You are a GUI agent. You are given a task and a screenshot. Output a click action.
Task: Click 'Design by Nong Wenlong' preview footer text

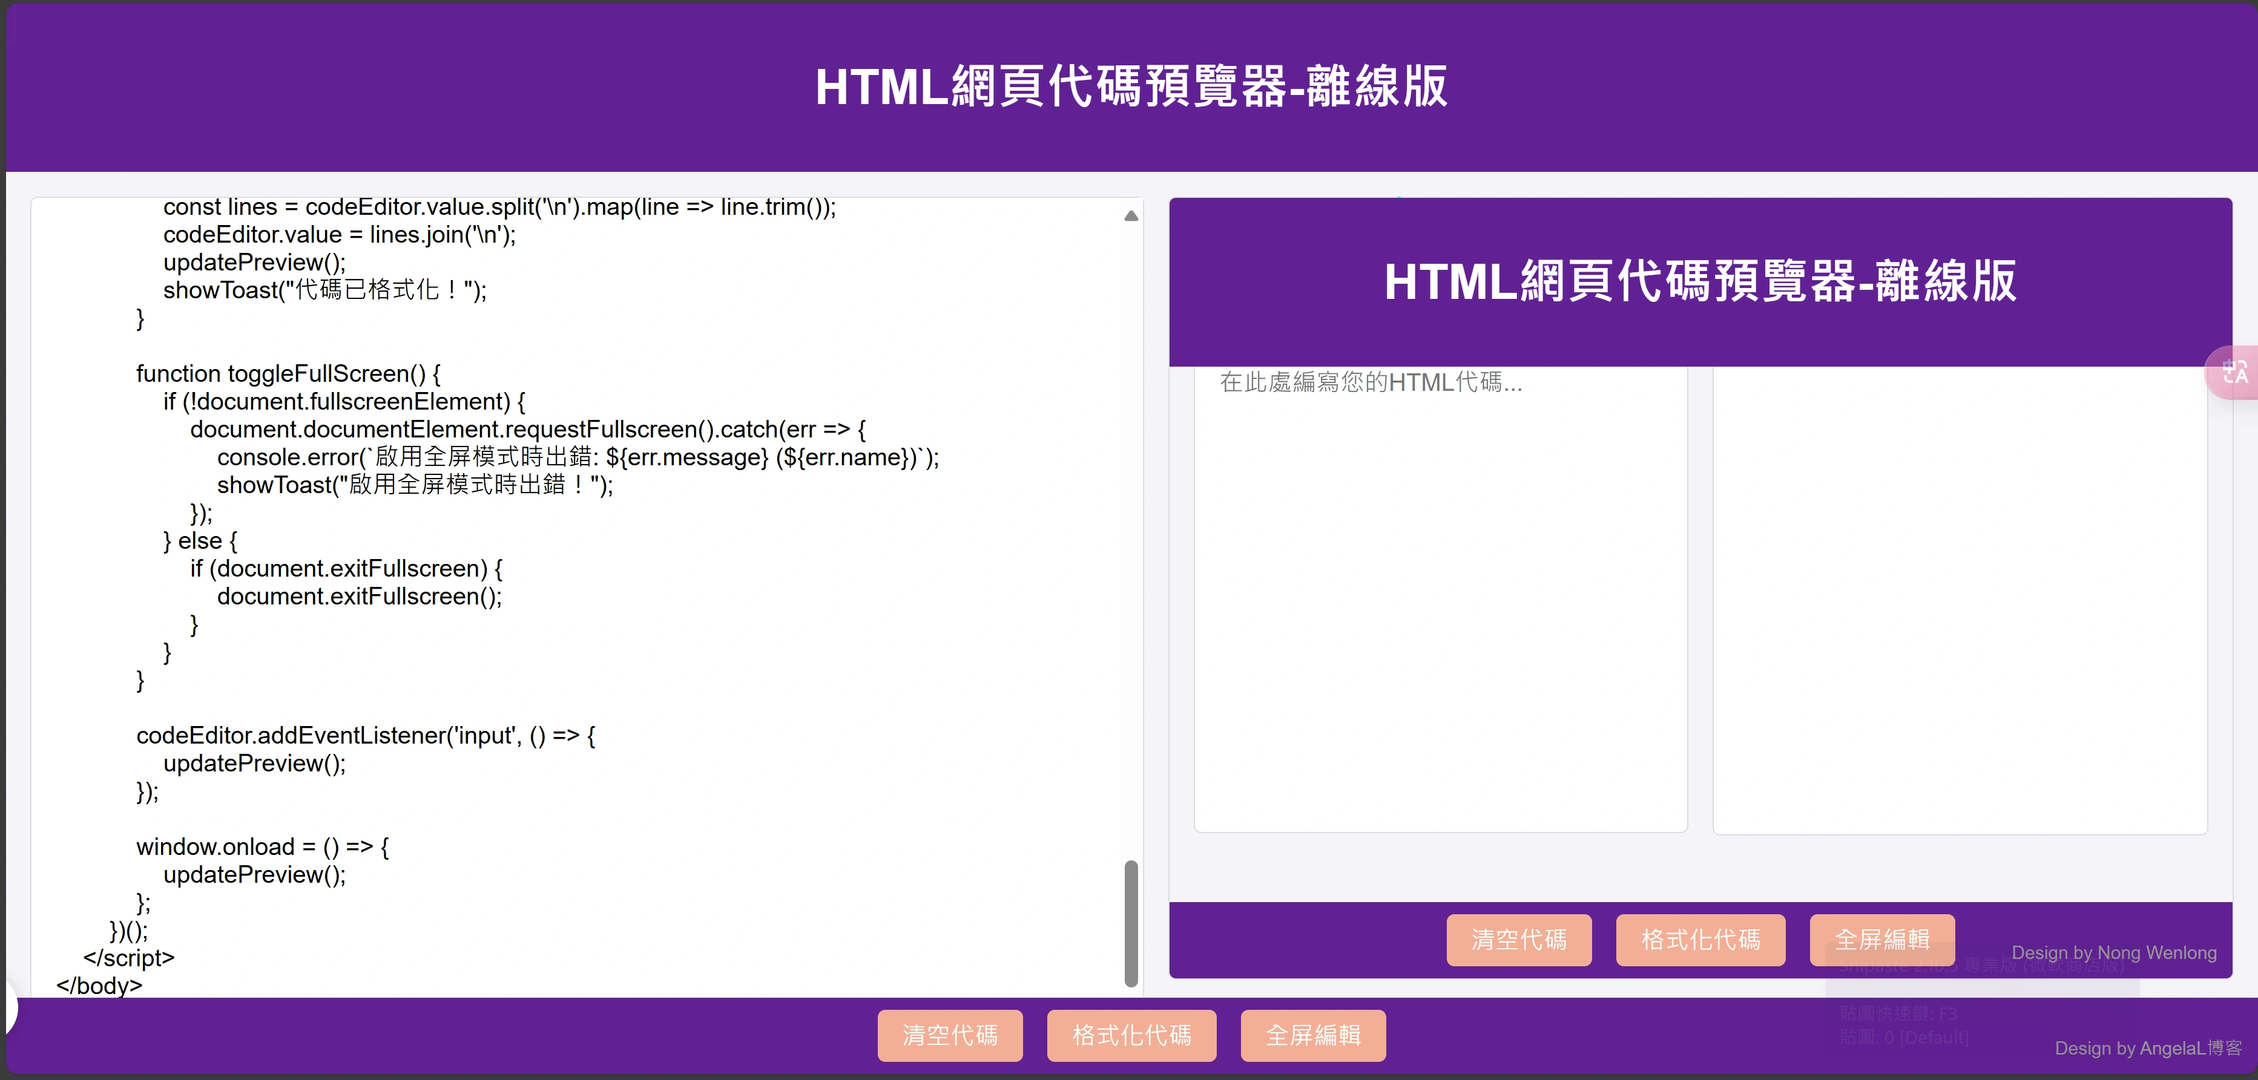tap(2113, 953)
